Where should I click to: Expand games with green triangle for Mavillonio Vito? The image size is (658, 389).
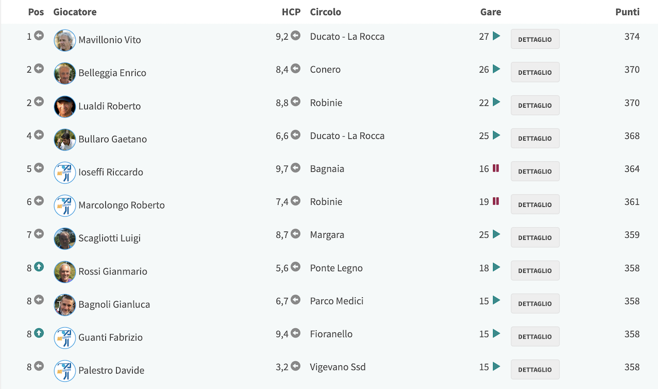point(496,36)
